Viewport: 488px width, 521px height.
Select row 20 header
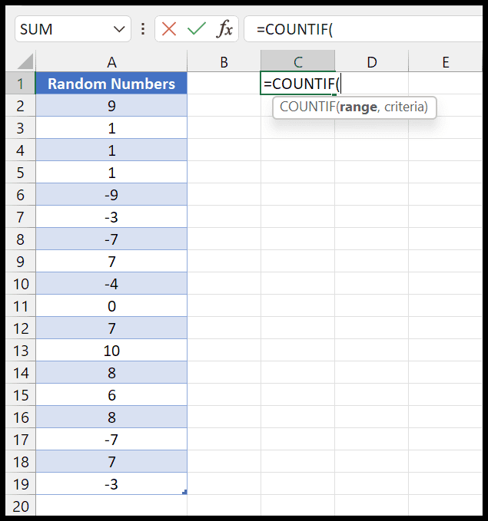pos(21,506)
